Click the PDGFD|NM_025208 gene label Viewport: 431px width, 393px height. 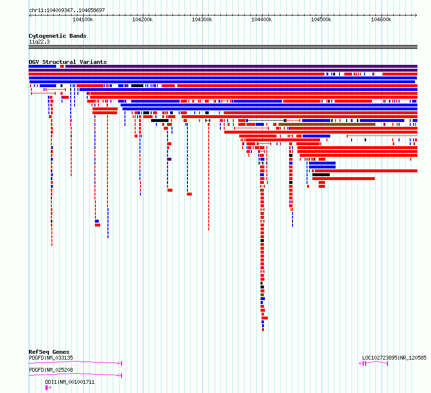51,370
